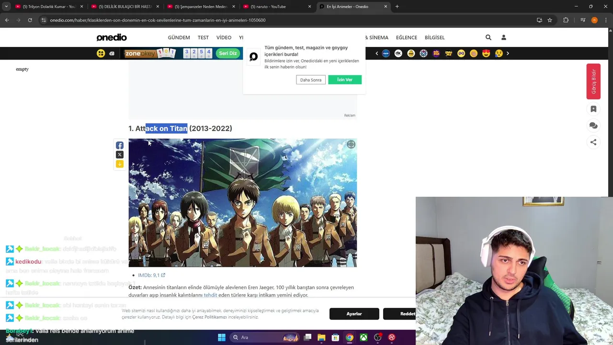This screenshot has width=613, height=345.
Task: Open File Explorer from taskbar
Action: pyautogui.click(x=321, y=337)
